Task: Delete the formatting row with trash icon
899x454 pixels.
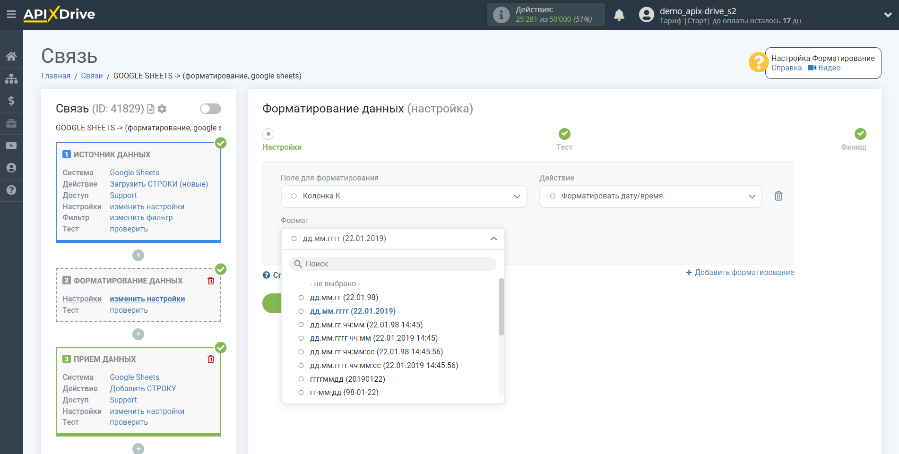Action: (x=778, y=196)
